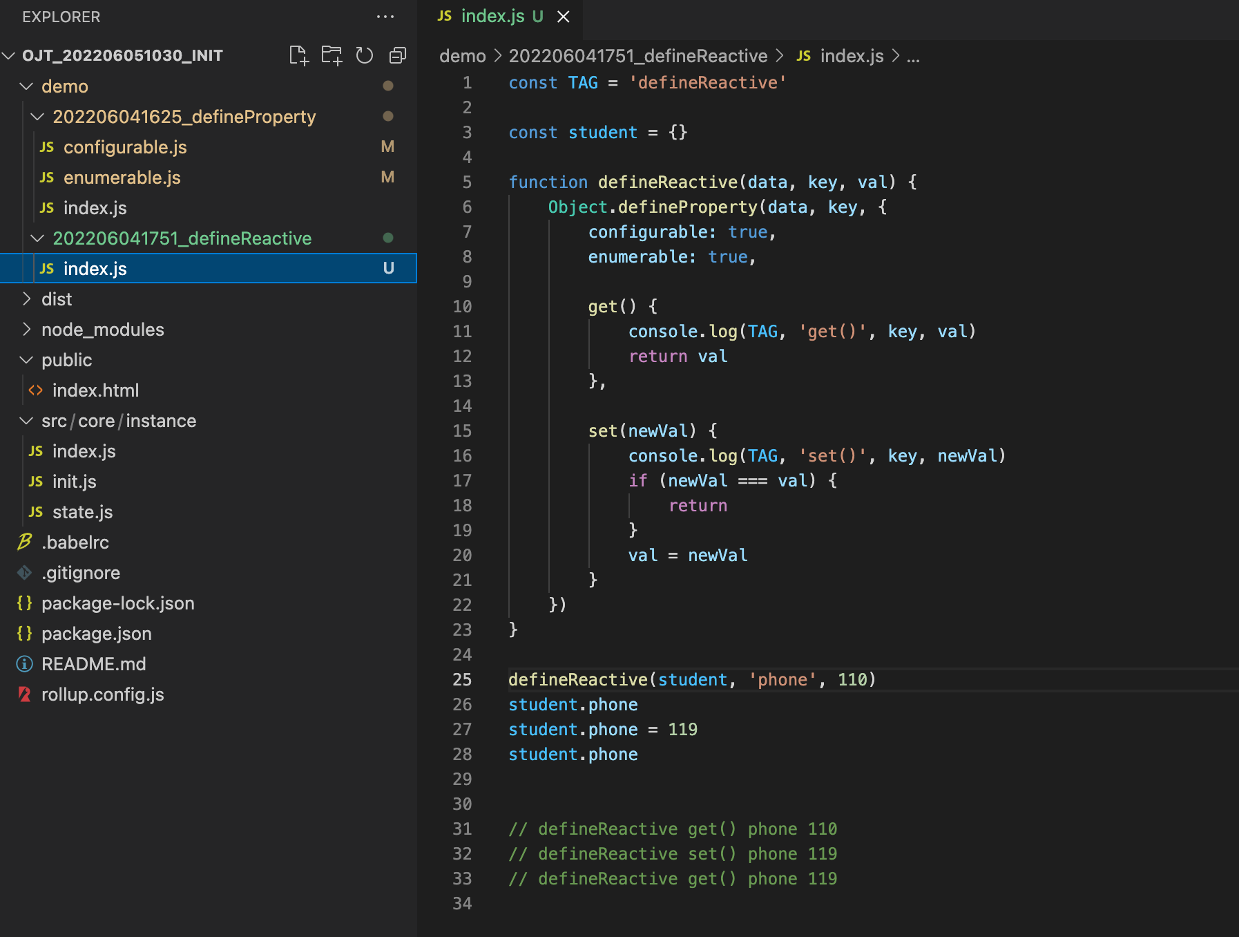Select index.js under defineReactive folder
Screen dimensions: 1239x937
(x=209, y=269)
